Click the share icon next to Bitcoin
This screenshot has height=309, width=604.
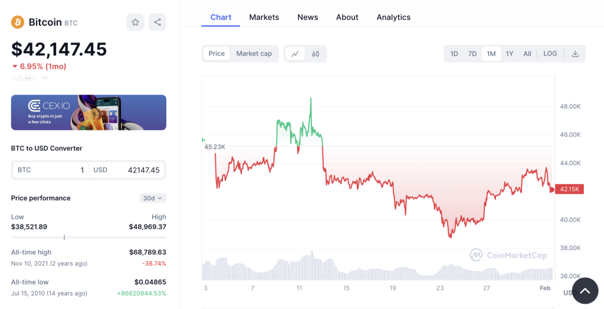(157, 22)
